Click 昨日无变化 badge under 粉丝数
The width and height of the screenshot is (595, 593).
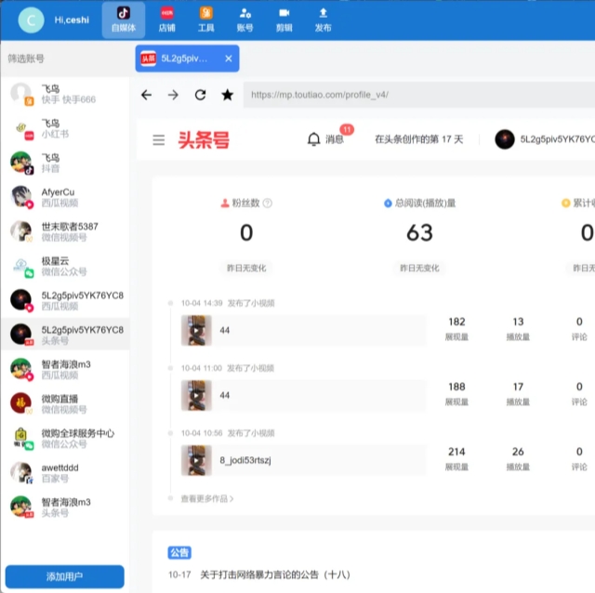[x=246, y=269]
